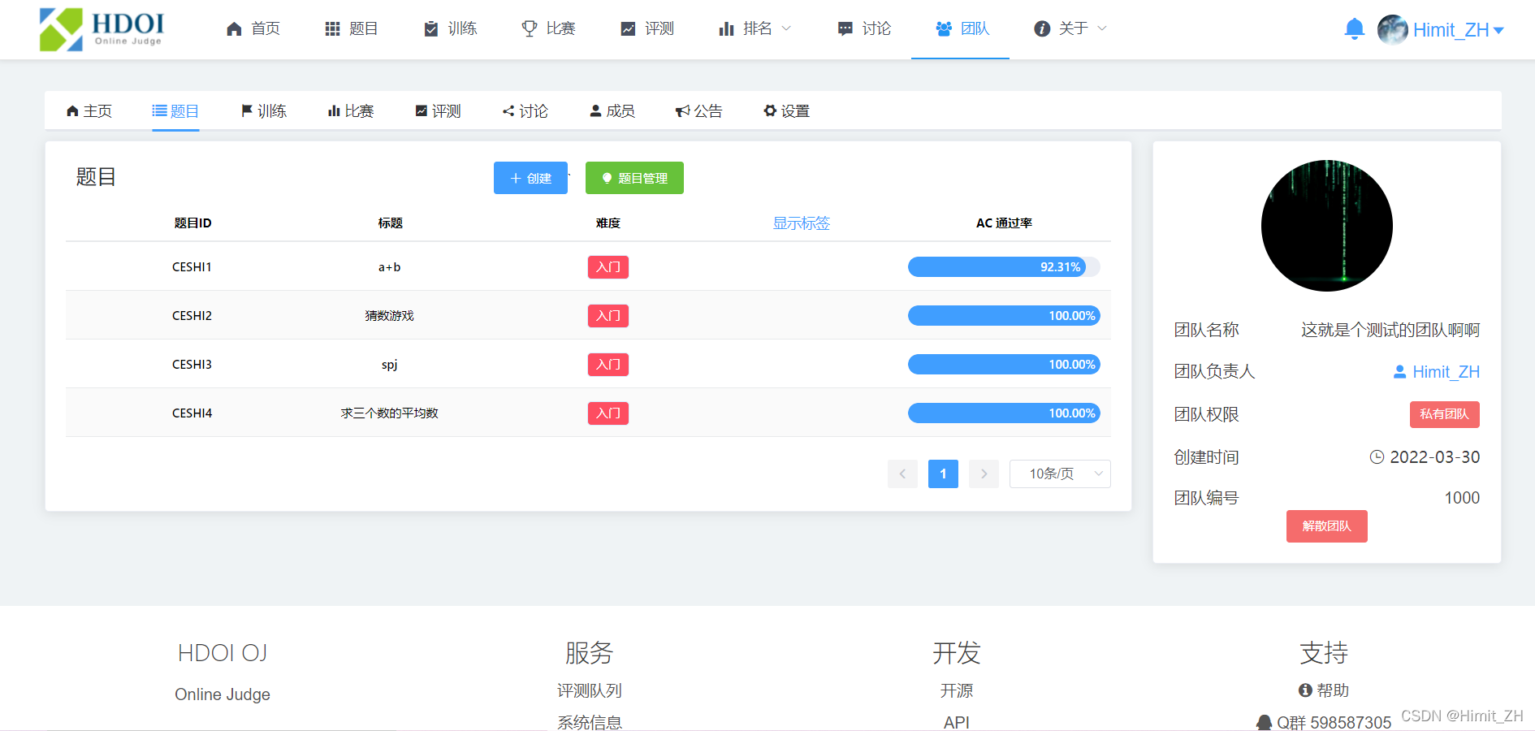Click CESHI4's 100.00% AC progress bar

tap(1004, 413)
